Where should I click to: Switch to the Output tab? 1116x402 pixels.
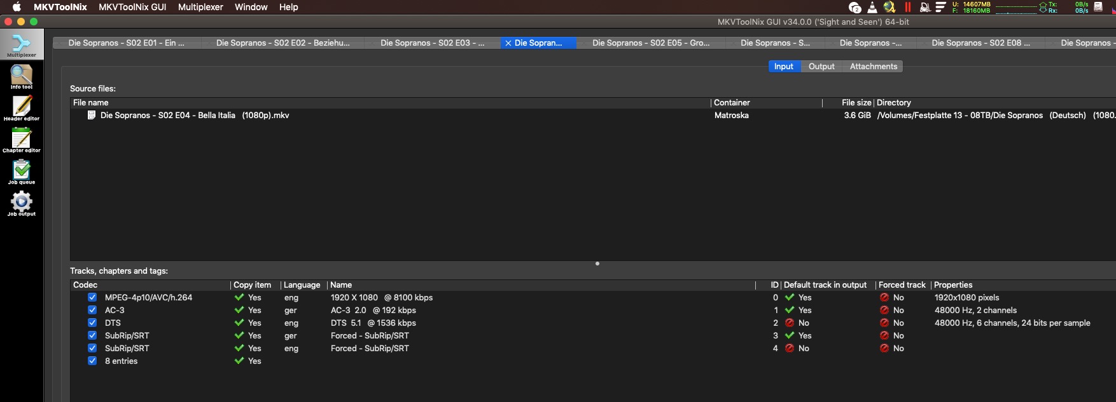[x=821, y=66]
